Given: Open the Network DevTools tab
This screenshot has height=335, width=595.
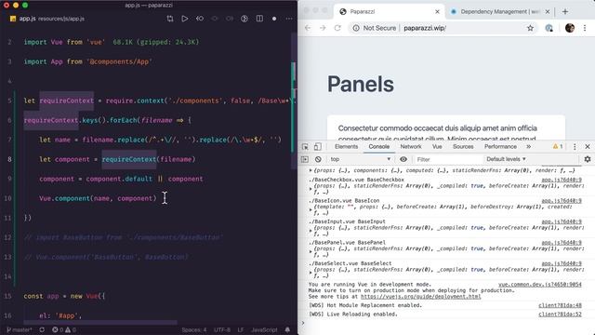Looking at the screenshot, I should (411, 147).
